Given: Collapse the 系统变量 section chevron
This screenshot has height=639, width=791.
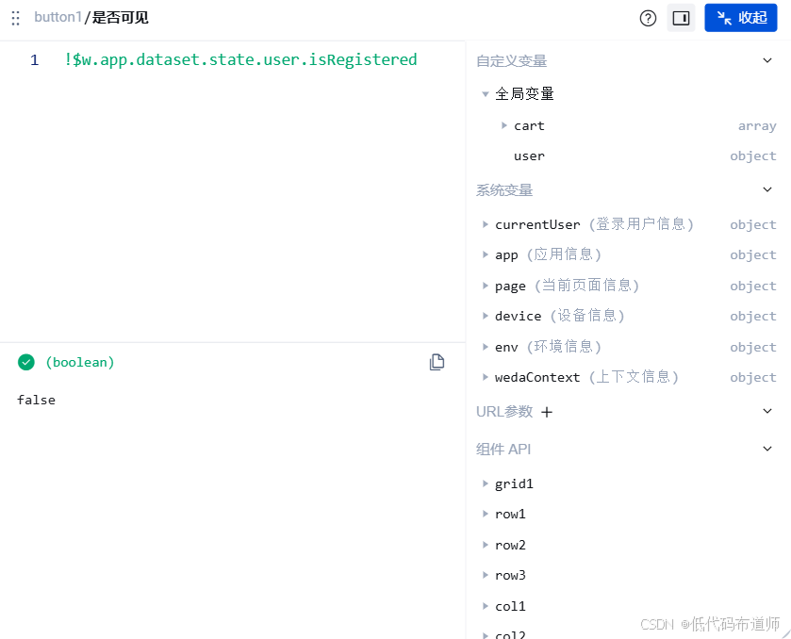Looking at the screenshot, I should point(767,189).
